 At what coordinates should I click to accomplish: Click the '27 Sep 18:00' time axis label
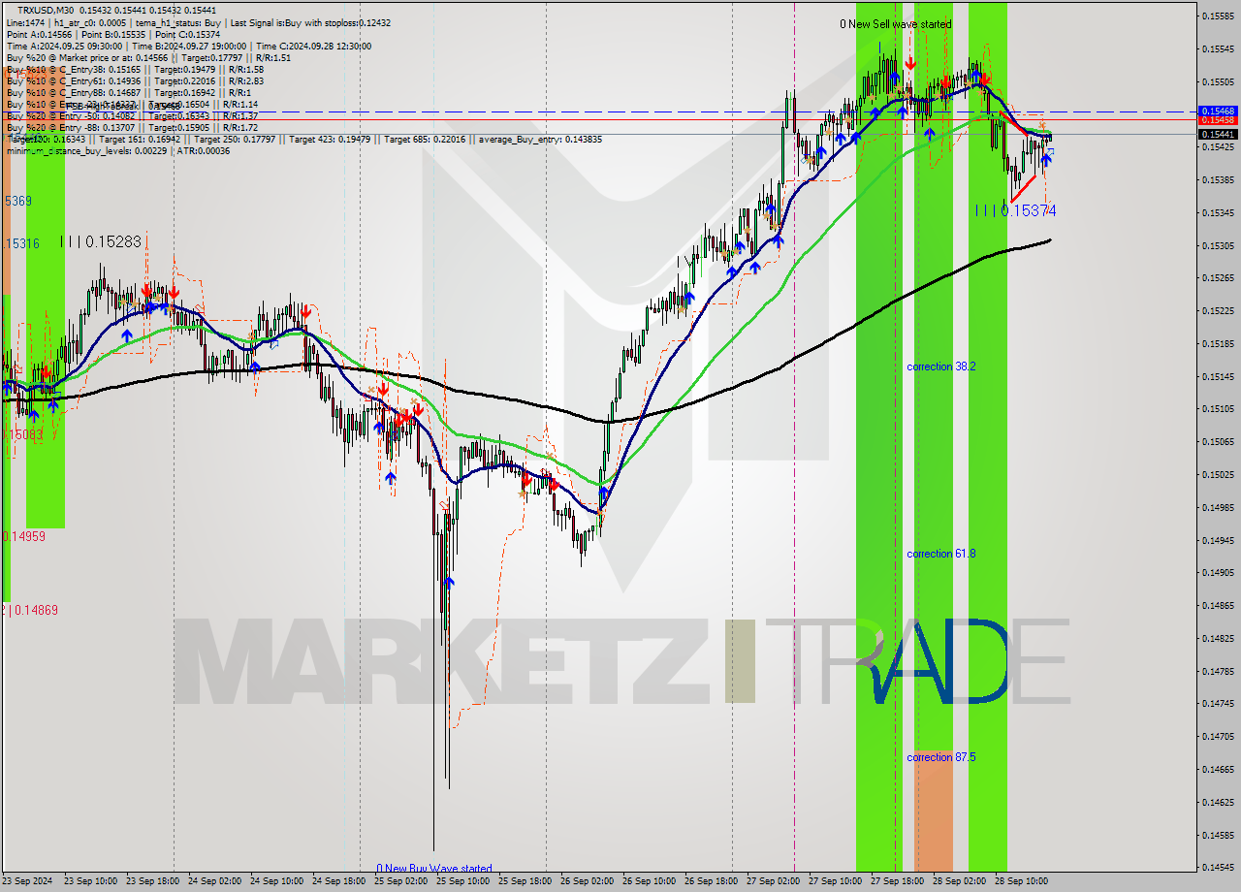[898, 881]
